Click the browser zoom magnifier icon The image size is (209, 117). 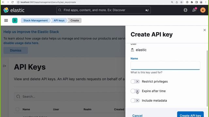click(172, 2)
